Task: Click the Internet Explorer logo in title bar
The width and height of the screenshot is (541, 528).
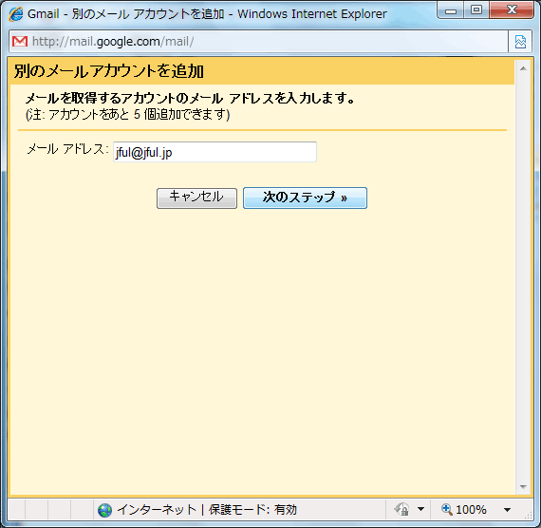Action: click(x=16, y=14)
